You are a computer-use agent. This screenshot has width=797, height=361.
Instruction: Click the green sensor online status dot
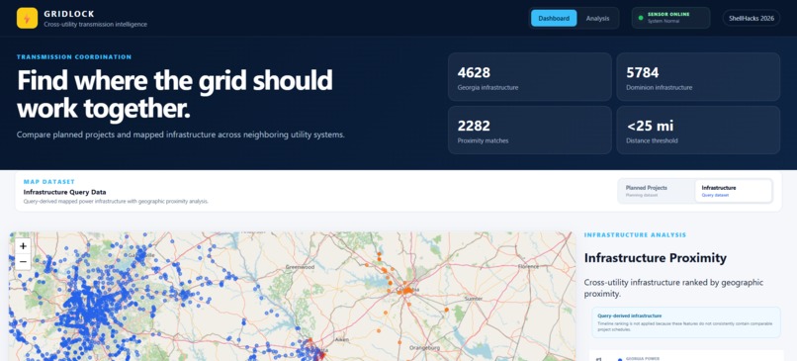pos(641,18)
